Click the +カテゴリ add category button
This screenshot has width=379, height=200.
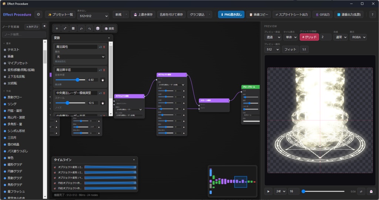click(x=33, y=27)
